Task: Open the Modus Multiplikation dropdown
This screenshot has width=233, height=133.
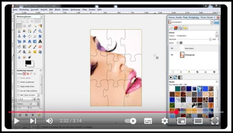Action: point(217,36)
